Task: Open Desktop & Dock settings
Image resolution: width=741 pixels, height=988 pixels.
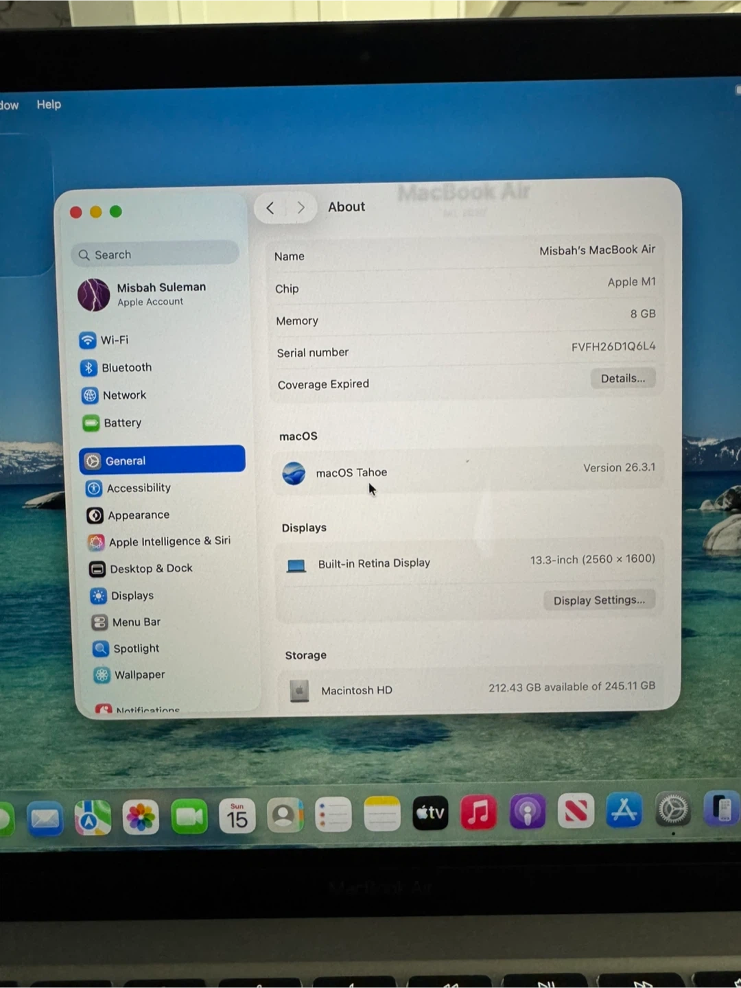Action: [150, 569]
